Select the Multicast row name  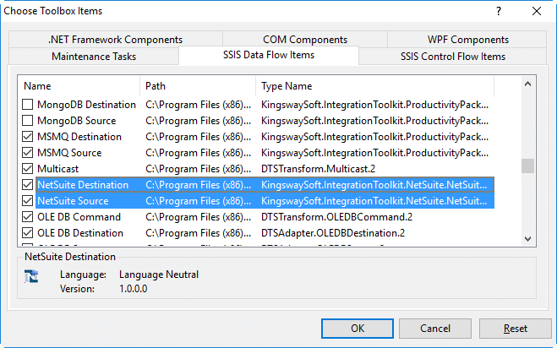pyautogui.click(x=58, y=169)
